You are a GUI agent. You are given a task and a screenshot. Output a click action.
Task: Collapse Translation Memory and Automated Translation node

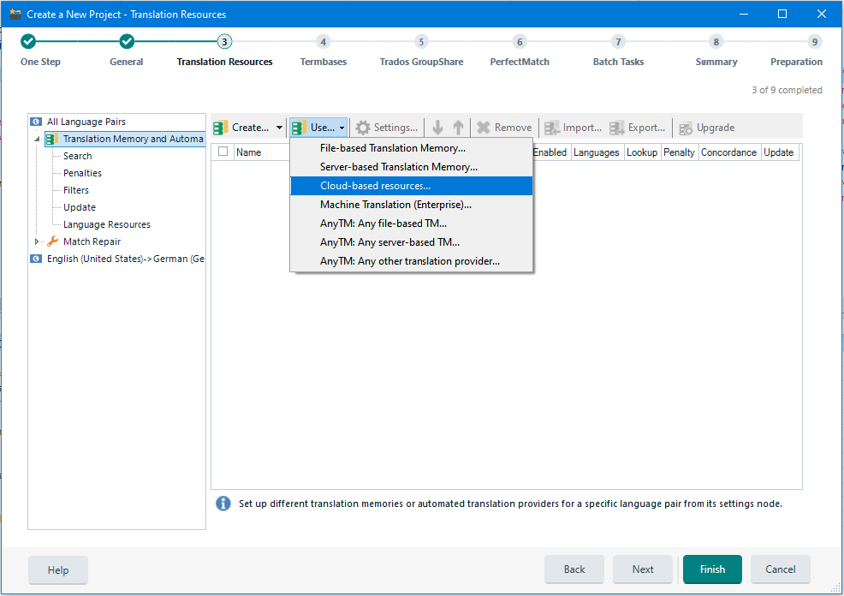37,139
